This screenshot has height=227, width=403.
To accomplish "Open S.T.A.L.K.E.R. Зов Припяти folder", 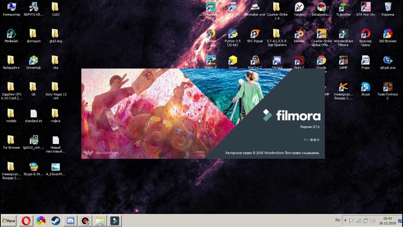I will pyautogui.click(x=277, y=38).
